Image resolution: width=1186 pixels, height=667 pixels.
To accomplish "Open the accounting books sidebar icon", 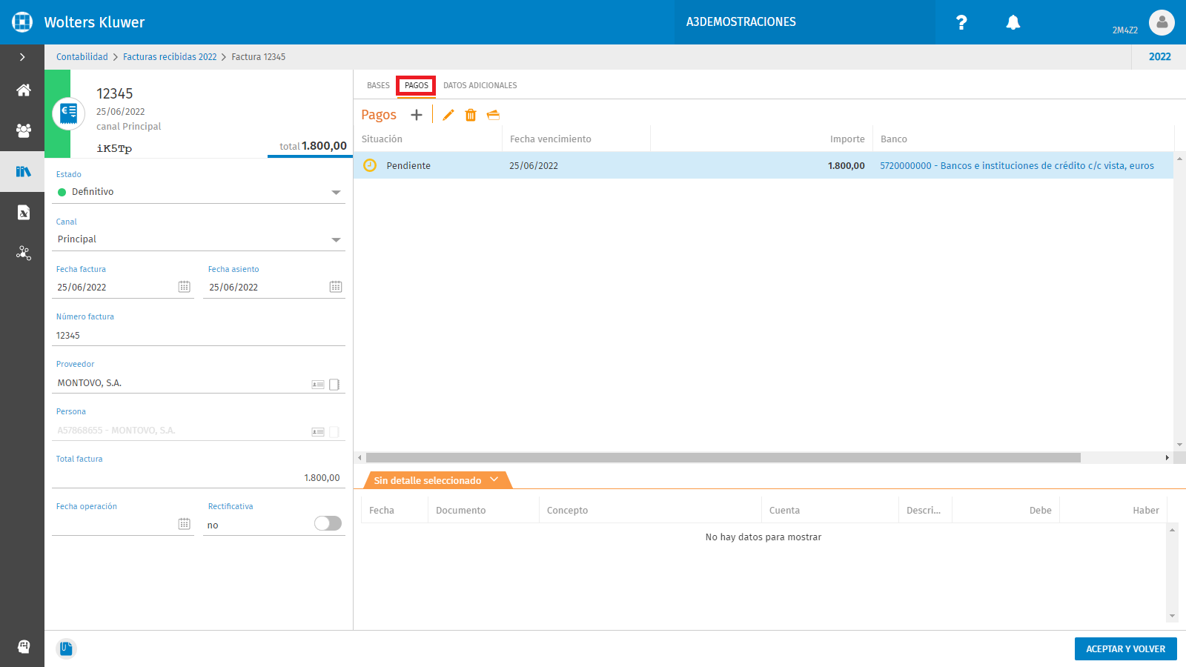I will (24, 171).
